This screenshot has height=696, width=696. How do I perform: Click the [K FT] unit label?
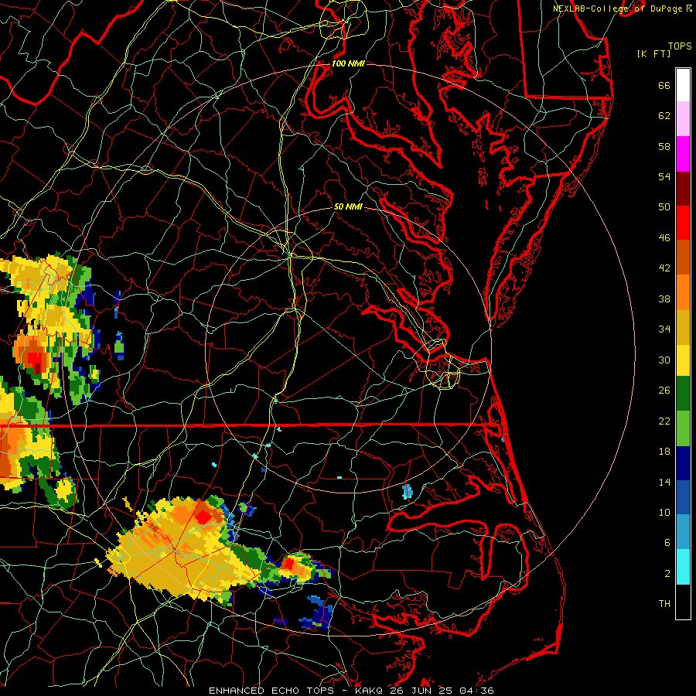[x=653, y=53]
